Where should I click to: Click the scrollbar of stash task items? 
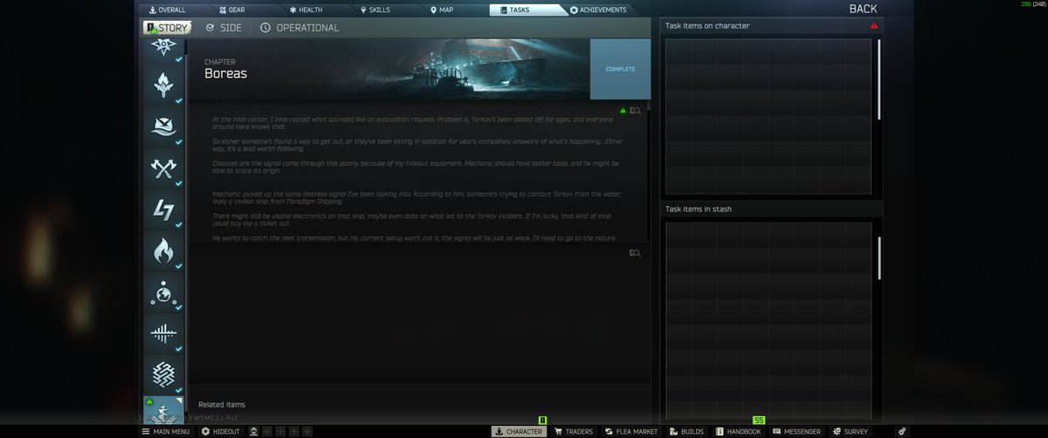(879, 257)
